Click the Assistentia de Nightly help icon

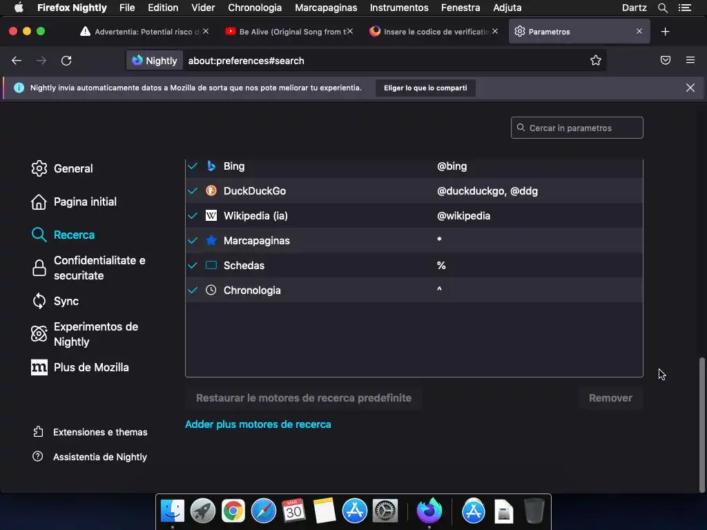coord(38,457)
